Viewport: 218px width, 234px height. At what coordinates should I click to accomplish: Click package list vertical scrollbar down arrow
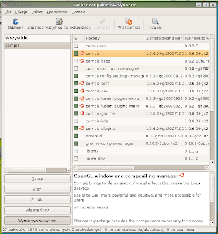pyautogui.click(x=212, y=162)
